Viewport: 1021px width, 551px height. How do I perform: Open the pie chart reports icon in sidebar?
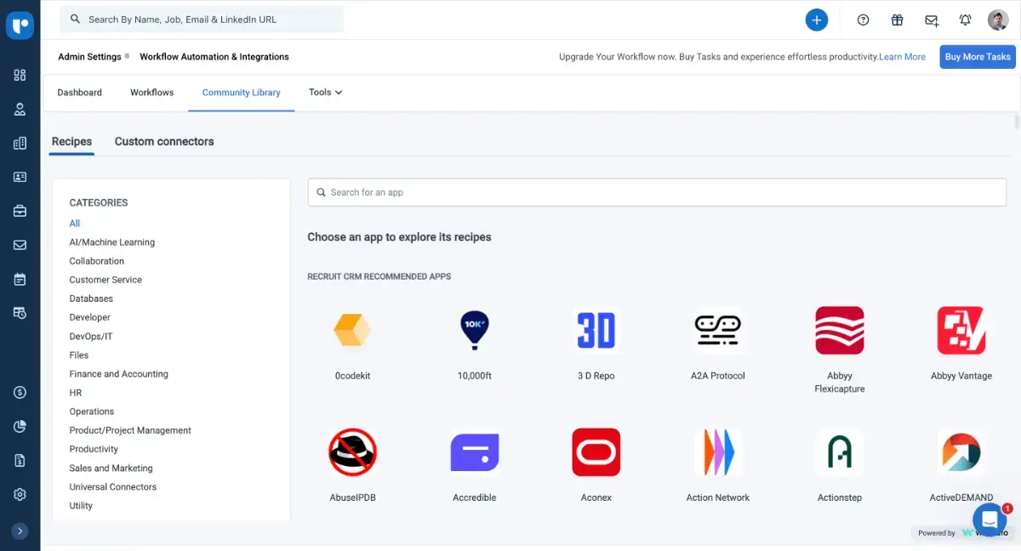point(20,426)
